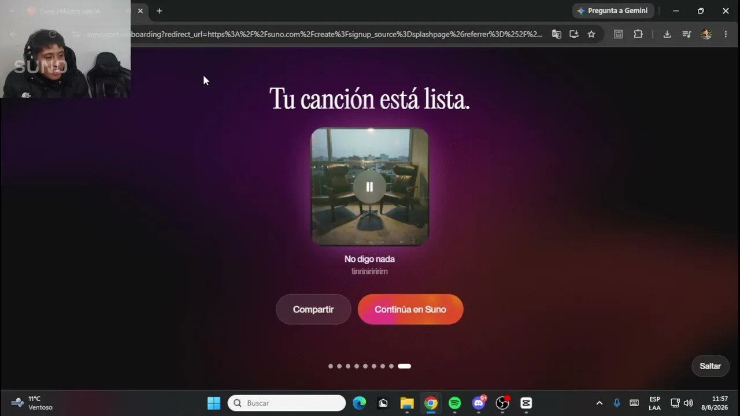The image size is (740, 416).
Task: Open a new Chrome tab with the plus
Action: (x=159, y=11)
